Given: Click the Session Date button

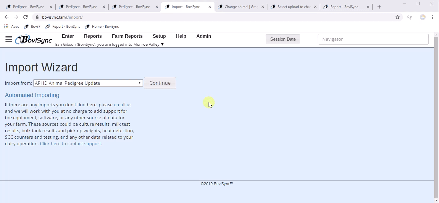Looking at the screenshot, I should 283,39.
